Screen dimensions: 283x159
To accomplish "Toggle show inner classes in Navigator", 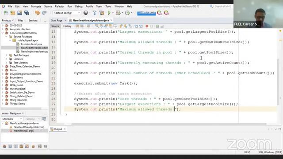I will [x=27, y=146].
